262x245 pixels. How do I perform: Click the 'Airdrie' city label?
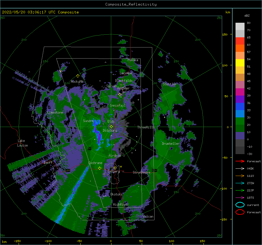tap(115, 156)
